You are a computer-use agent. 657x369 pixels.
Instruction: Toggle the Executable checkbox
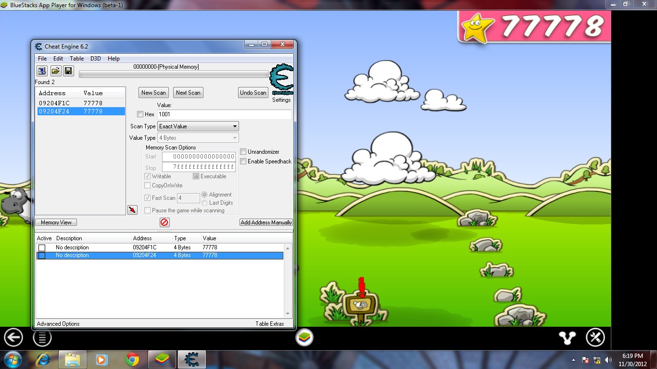coord(196,176)
